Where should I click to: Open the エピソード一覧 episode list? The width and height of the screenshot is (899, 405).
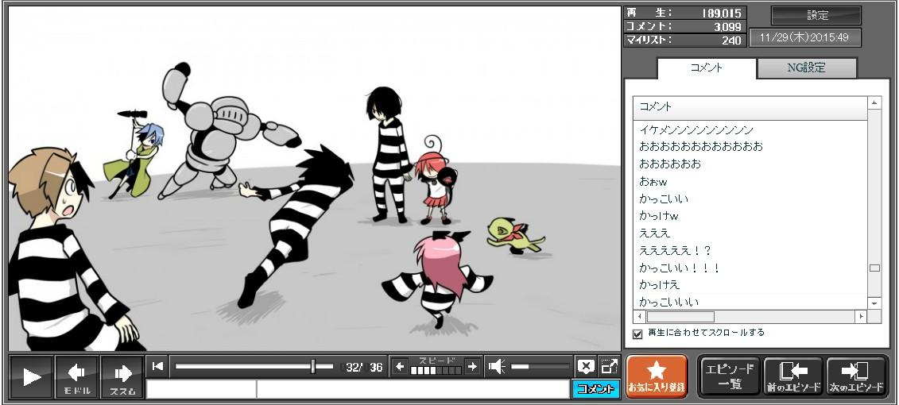click(x=729, y=376)
